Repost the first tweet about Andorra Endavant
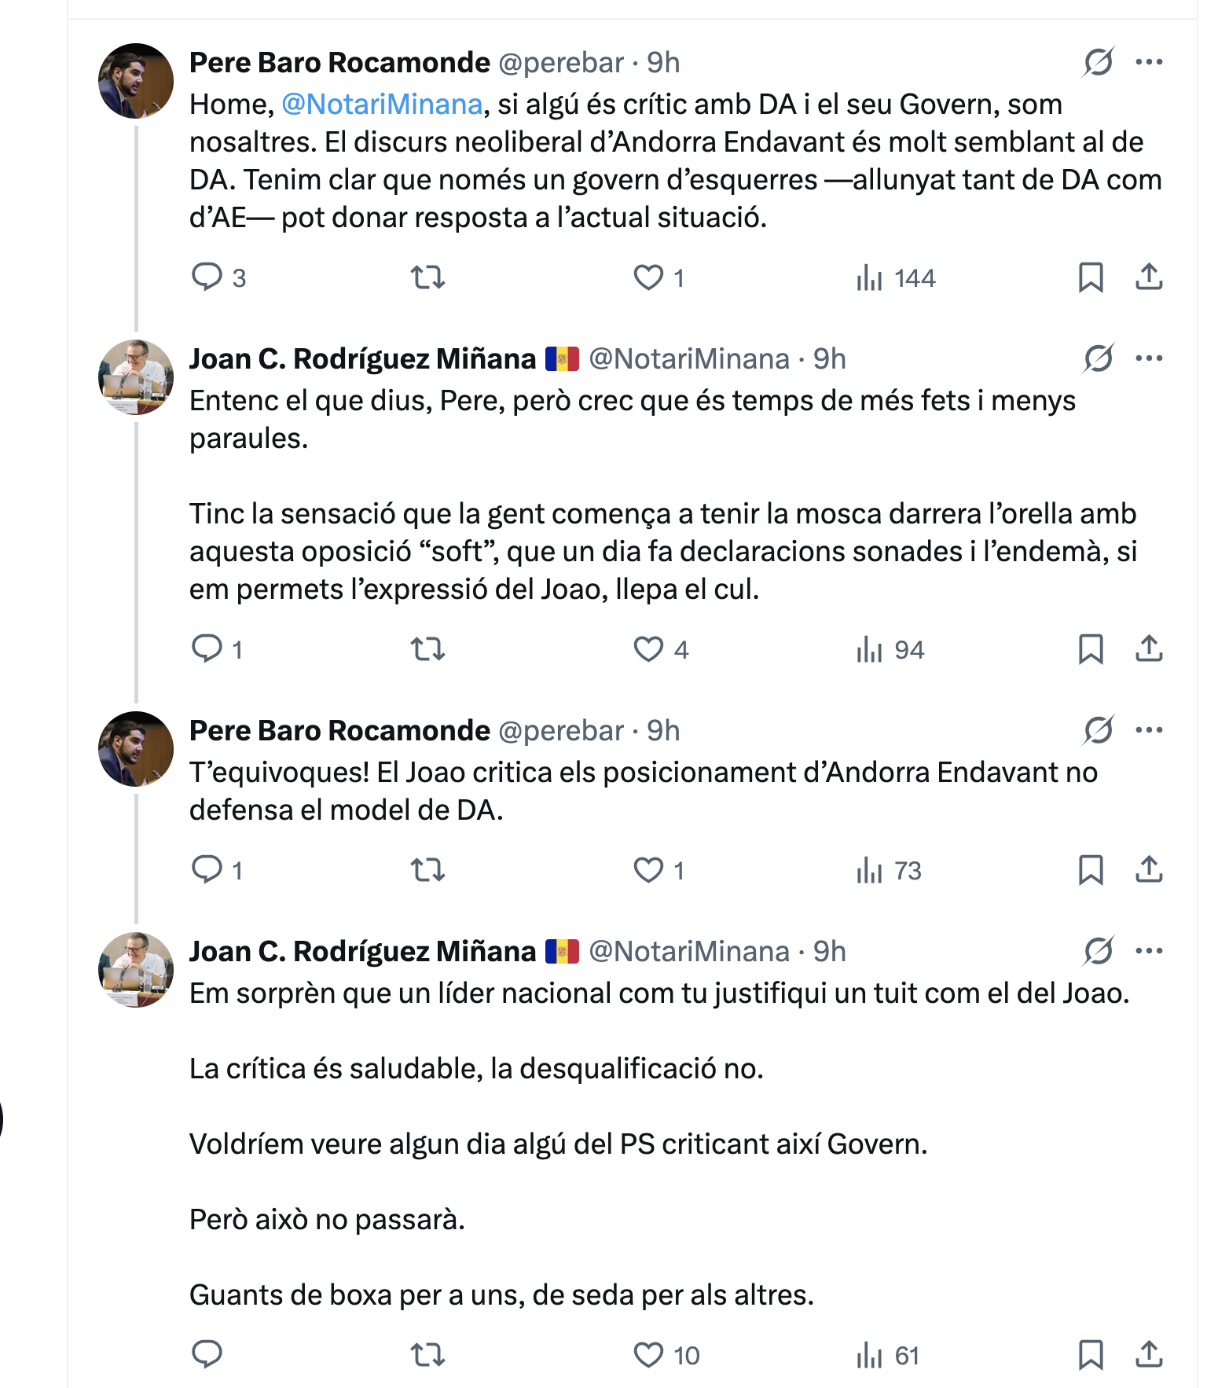 (428, 277)
